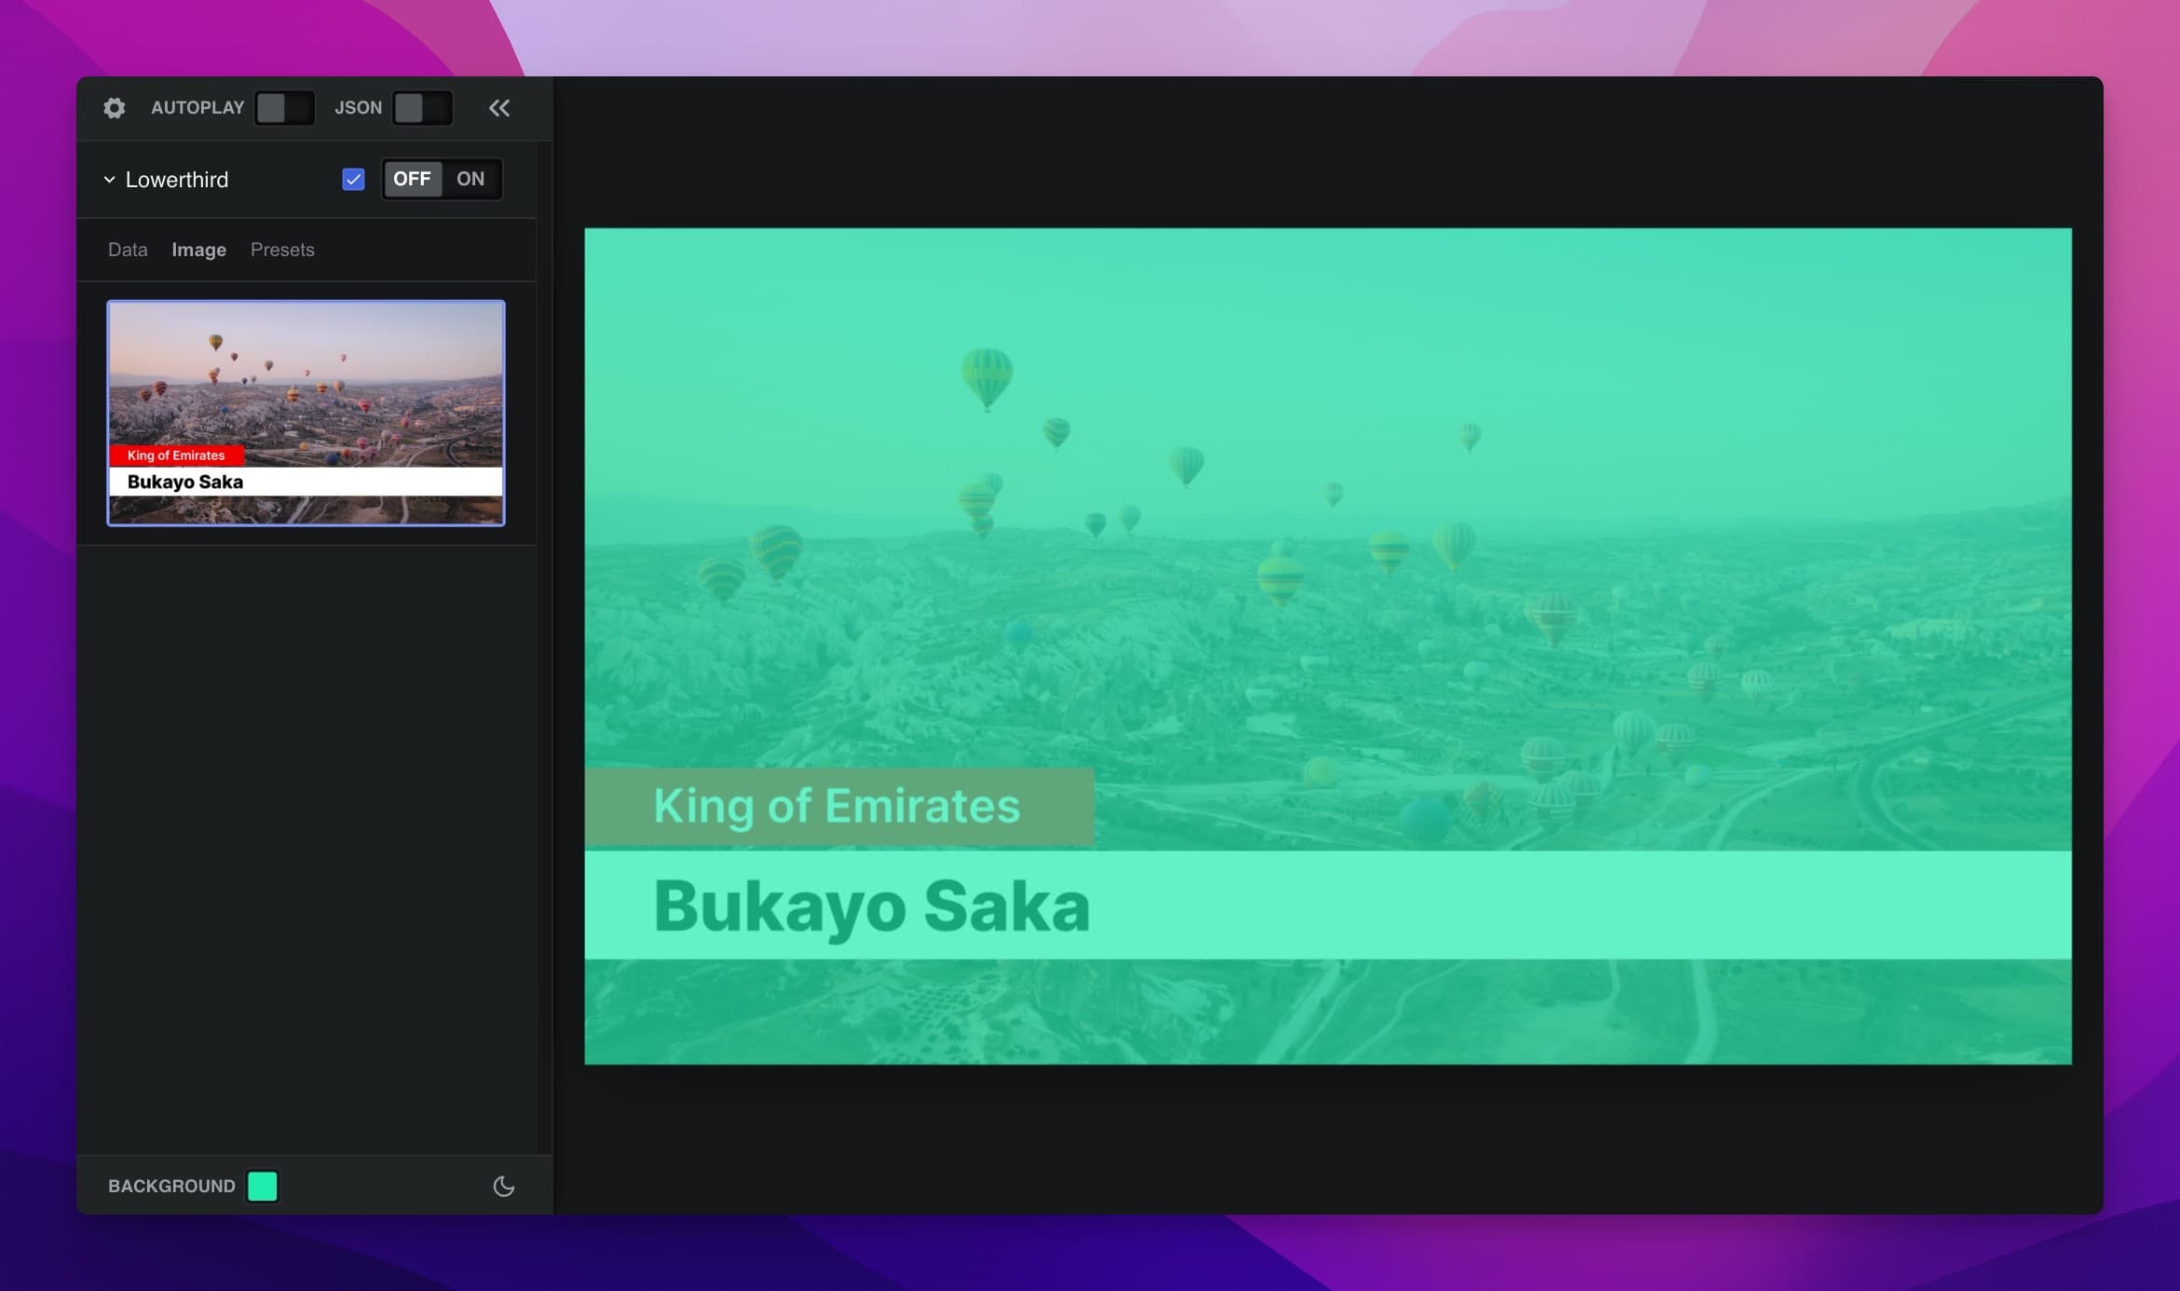Open the BACKGROUND color swatch

pos(263,1186)
